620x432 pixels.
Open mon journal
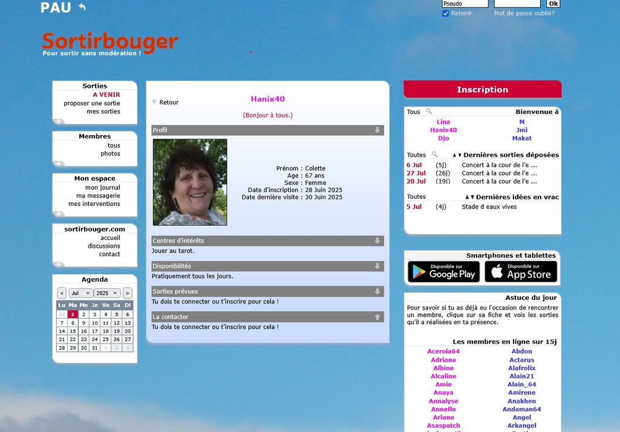click(x=103, y=187)
